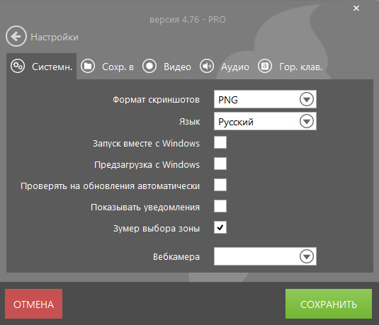Click the speaker icon of Аудио tab
This screenshot has width=379, height=325.
tap(207, 66)
